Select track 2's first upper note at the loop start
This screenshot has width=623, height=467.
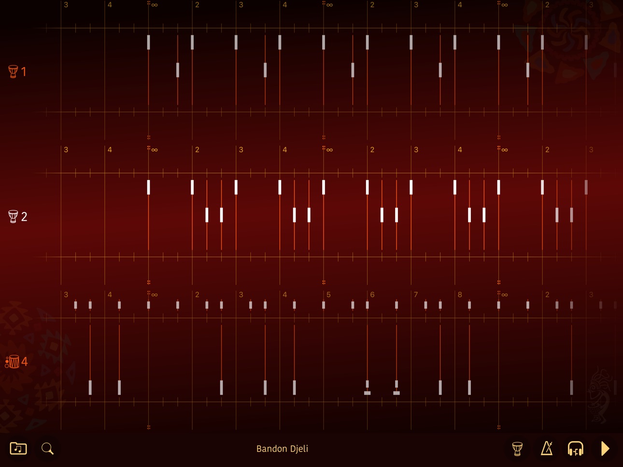click(x=148, y=187)
